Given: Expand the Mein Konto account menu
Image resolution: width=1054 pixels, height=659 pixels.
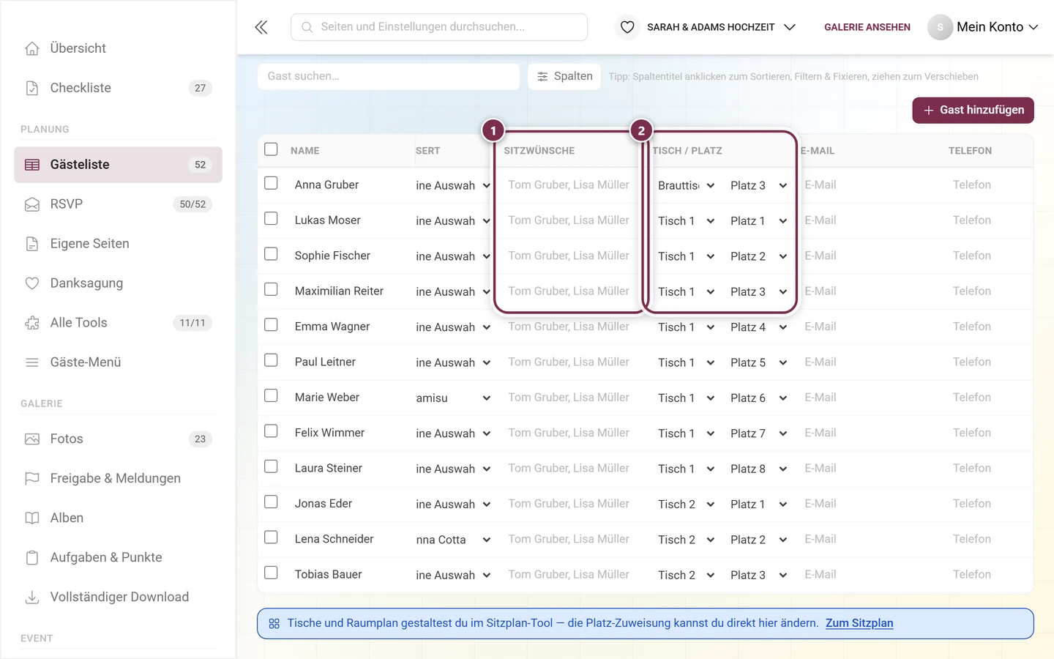Looking at the screenshot, I should pos(983,27).
